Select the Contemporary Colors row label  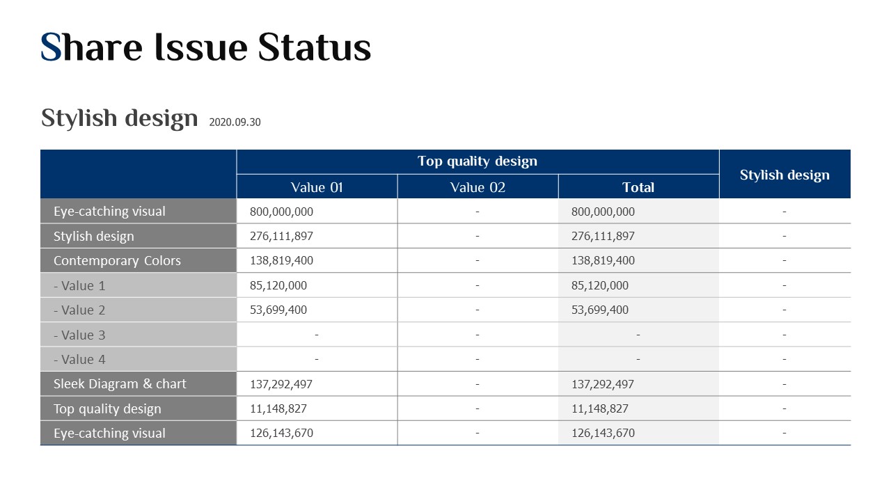139,260
